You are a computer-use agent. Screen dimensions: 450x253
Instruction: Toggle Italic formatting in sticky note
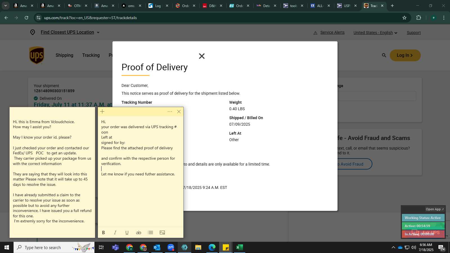[x=115, y=232]
